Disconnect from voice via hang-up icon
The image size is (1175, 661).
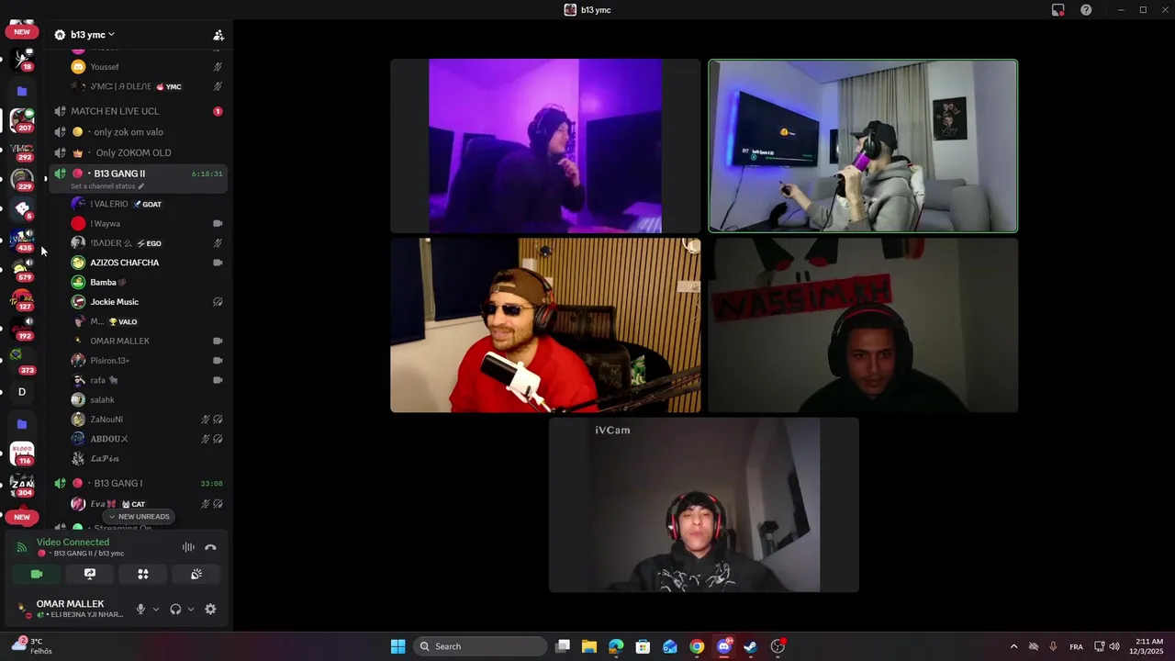point(210,547)
